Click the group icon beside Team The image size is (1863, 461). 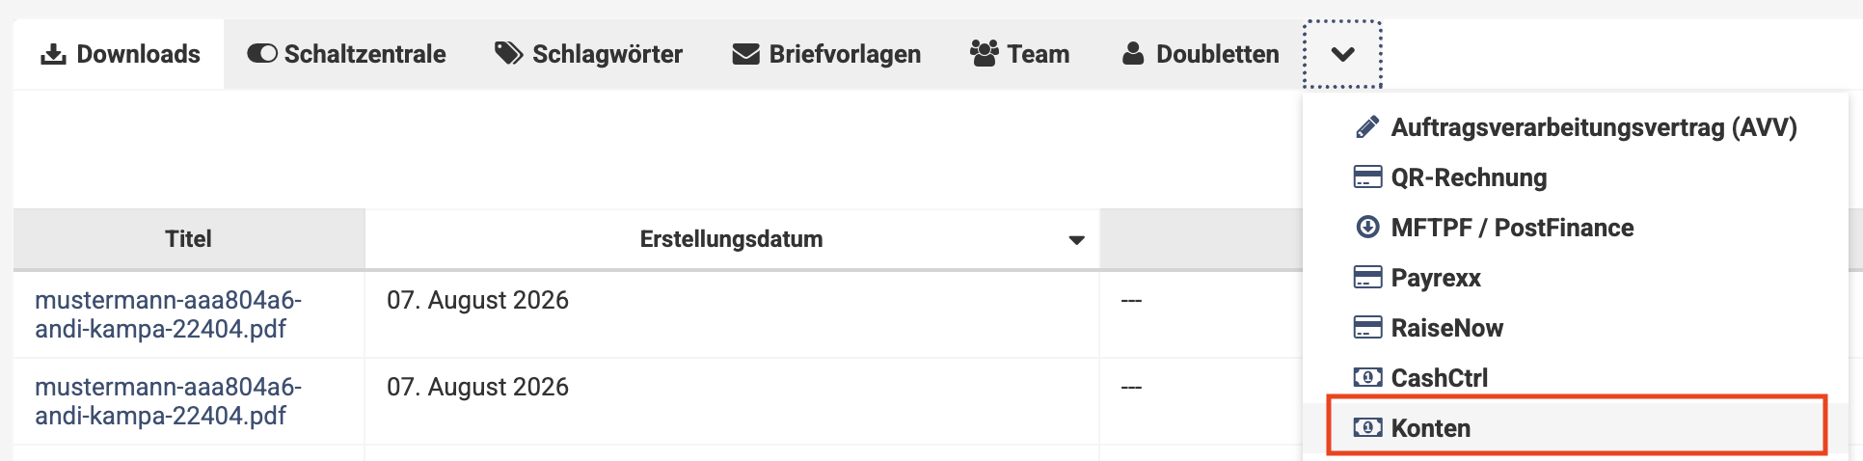pyautogui.click(x=985, y=54)
